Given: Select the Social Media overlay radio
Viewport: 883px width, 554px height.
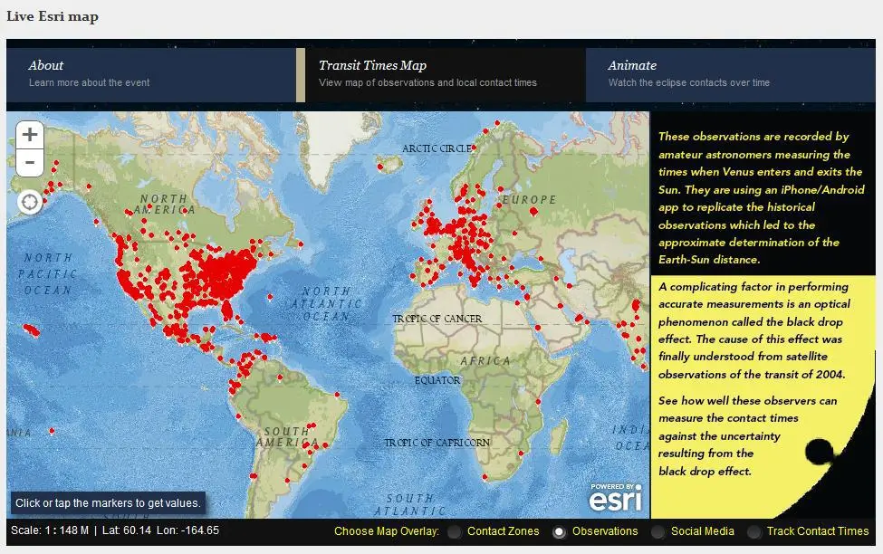Looking at the screenshot, I should click(x=657, y=532).
